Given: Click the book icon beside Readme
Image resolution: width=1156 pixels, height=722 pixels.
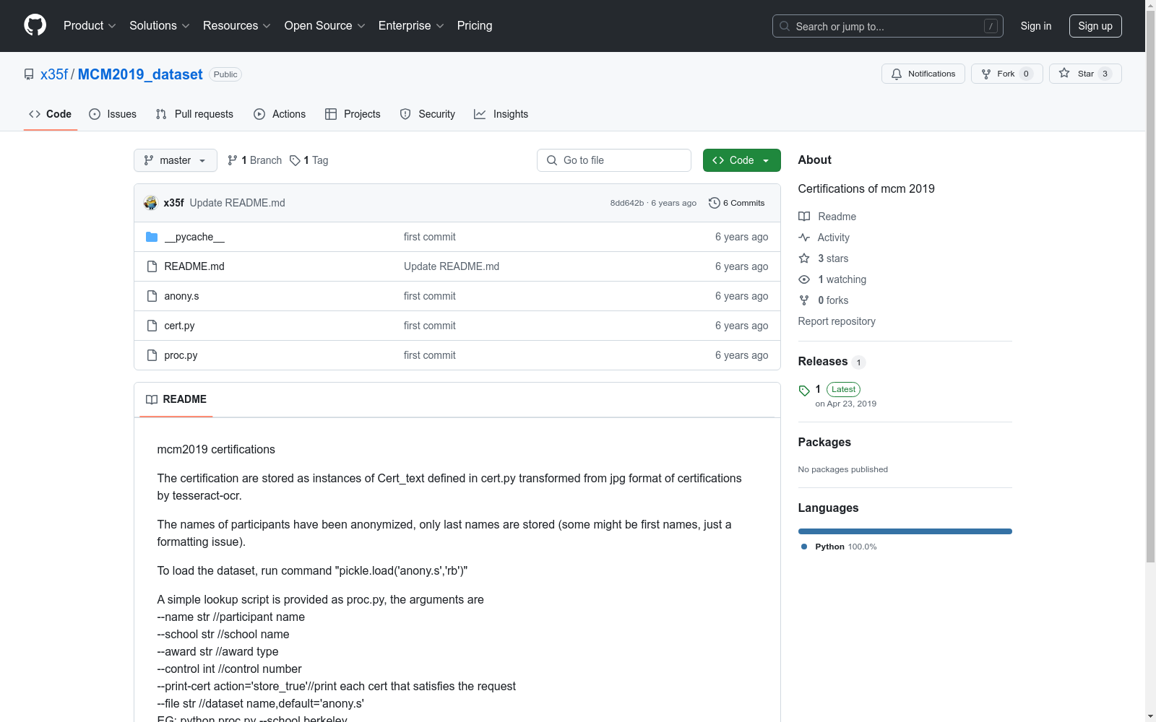Looking at the screenshot, I should (x=804, y=217).
